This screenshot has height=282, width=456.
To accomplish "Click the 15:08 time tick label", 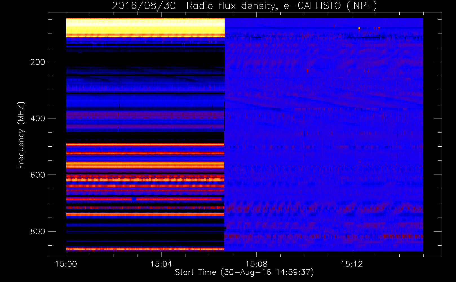I will pos(256,264).
